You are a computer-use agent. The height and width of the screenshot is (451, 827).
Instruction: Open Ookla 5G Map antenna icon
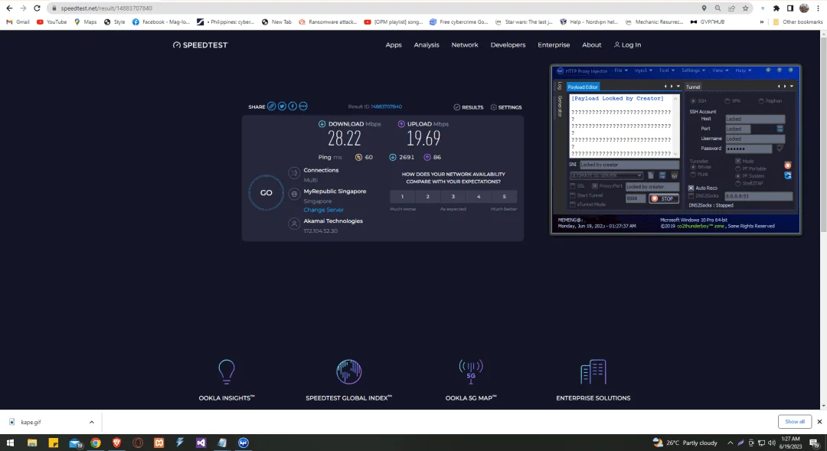[470, 371]
